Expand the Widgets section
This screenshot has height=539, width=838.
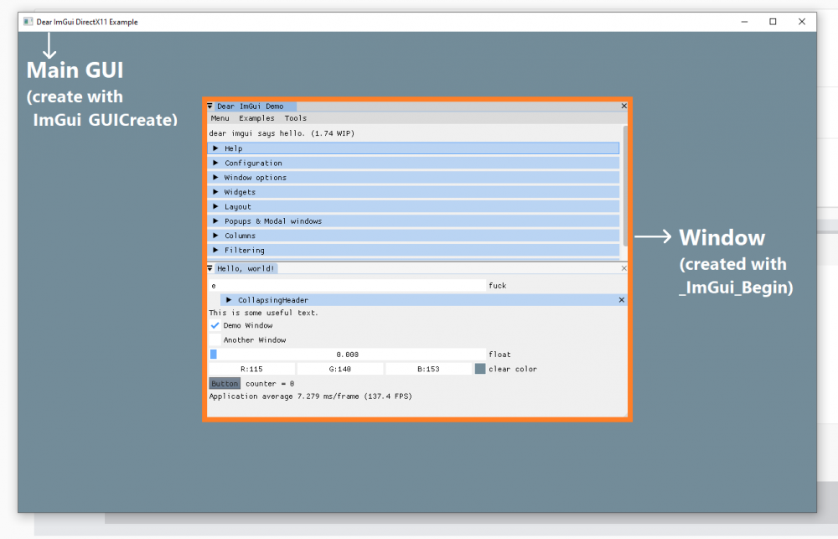click(413, 191)
